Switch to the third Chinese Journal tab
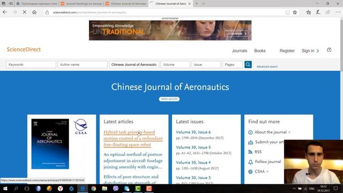This screenshot has width=343, height=193. 126,4
